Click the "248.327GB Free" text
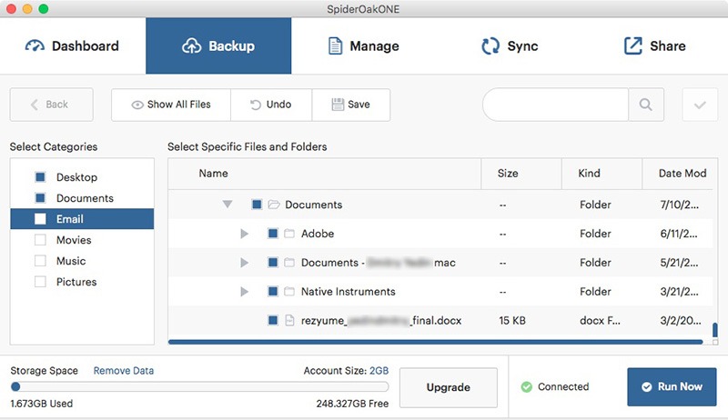Screen dimensions: 728x420 pyautogui.click(x=352, y=404)
